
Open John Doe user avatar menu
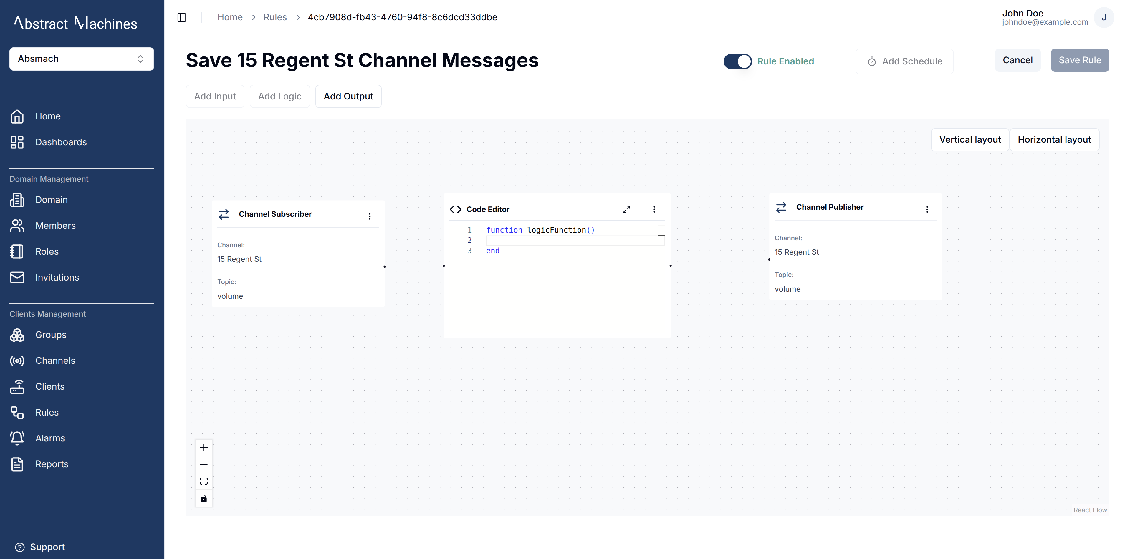(x=1104, y=18)
